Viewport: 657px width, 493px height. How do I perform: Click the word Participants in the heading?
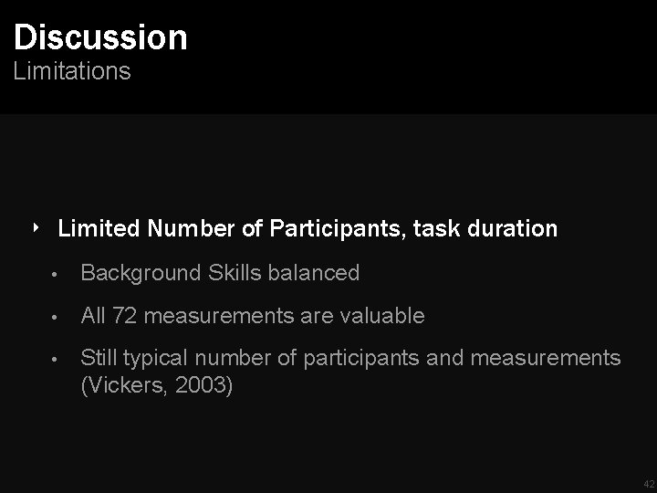[336, 228]
